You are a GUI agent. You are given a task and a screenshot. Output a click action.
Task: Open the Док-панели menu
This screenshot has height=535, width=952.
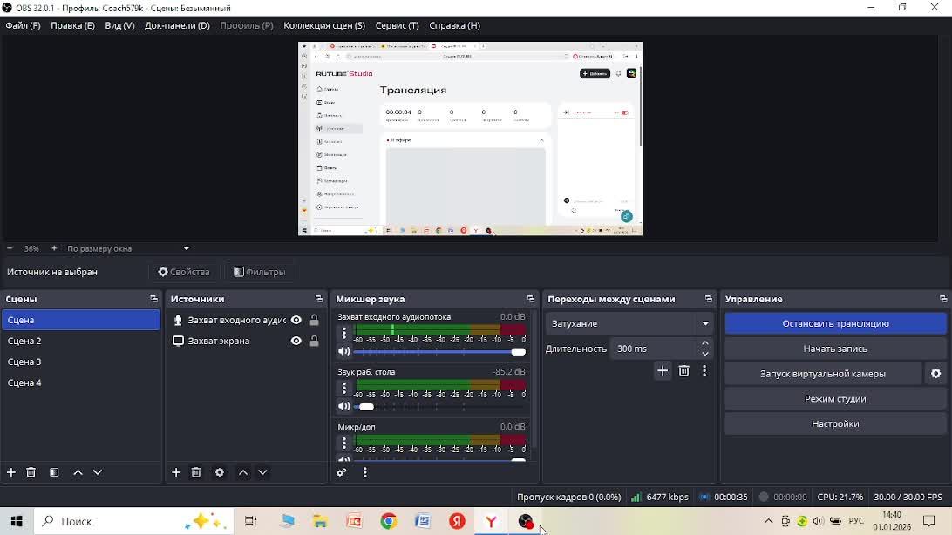click(177, 25)
